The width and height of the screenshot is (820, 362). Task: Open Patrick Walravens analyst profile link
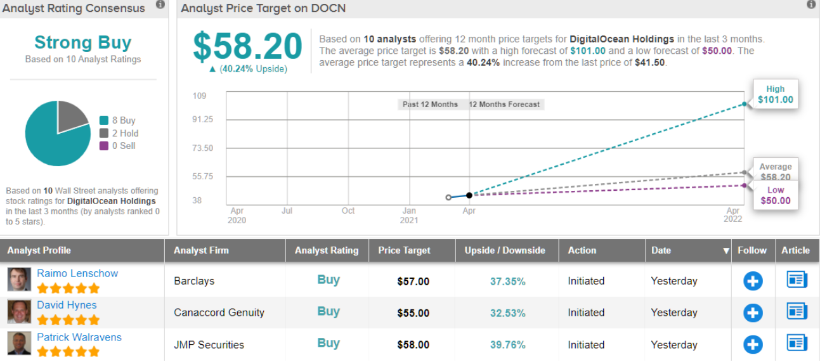click(79, 337)
